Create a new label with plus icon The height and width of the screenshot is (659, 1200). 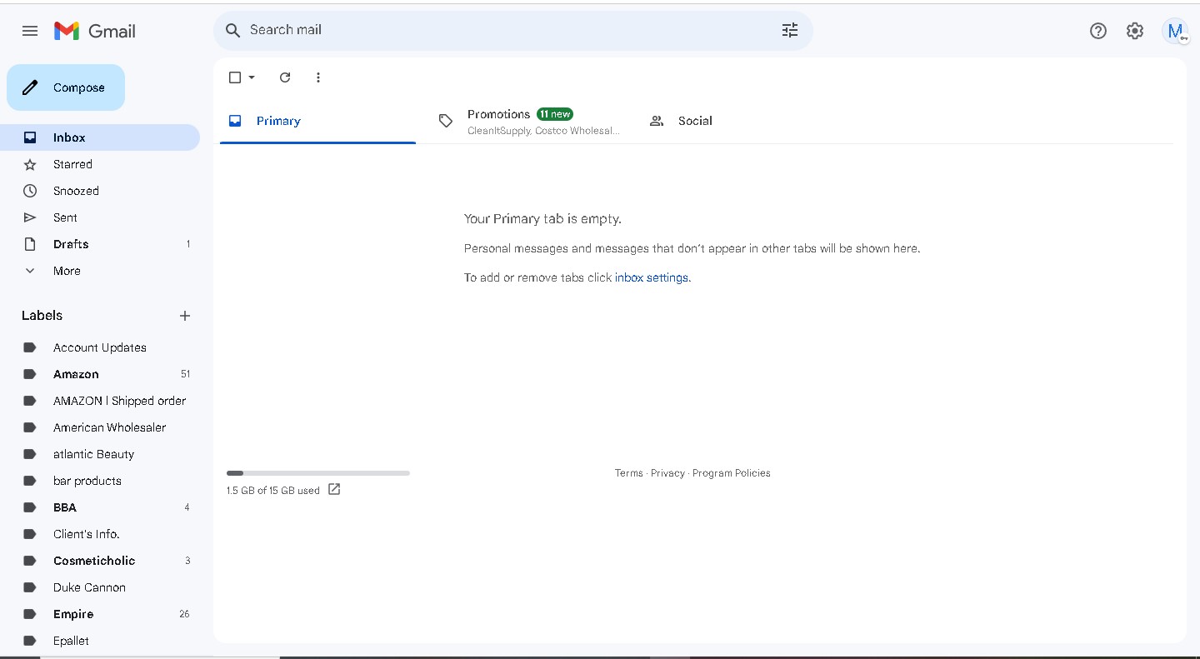185,316
